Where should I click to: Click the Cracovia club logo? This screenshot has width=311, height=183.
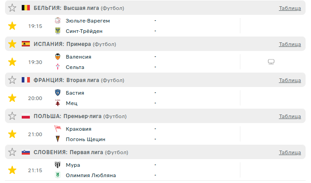[x=58, y=129]
